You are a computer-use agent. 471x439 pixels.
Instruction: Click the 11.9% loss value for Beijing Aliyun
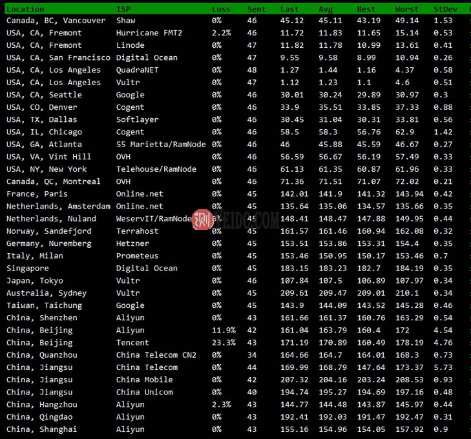(224, 331)
